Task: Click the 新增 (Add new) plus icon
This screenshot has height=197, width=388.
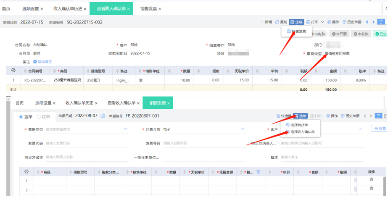Action: (262, 22)
